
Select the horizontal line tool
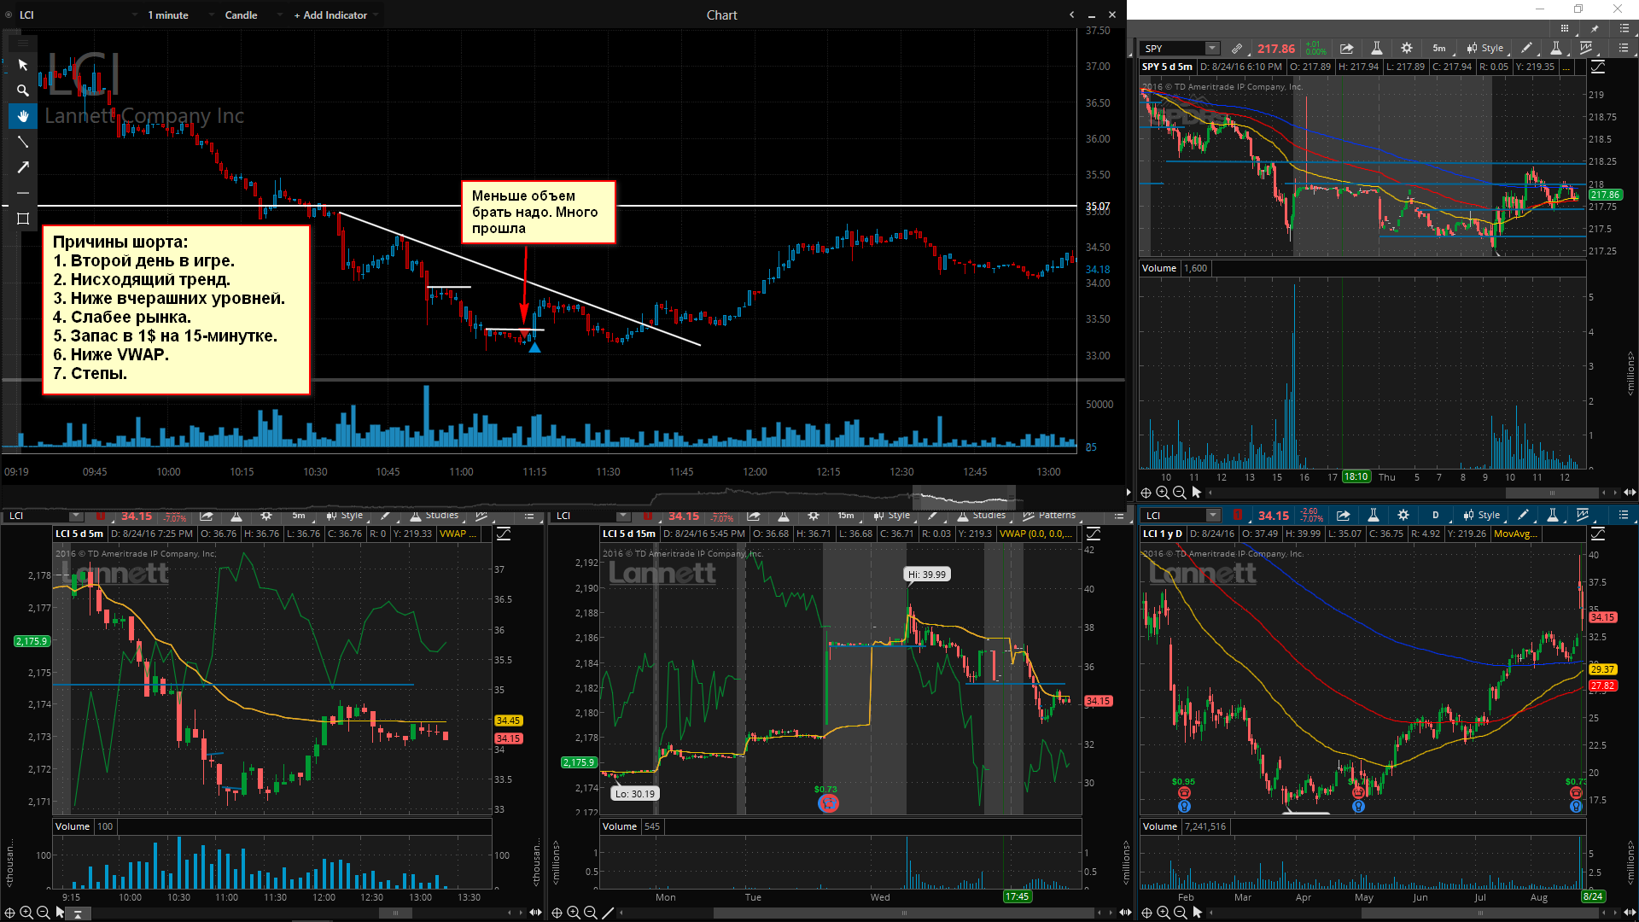tap(23, 193)
